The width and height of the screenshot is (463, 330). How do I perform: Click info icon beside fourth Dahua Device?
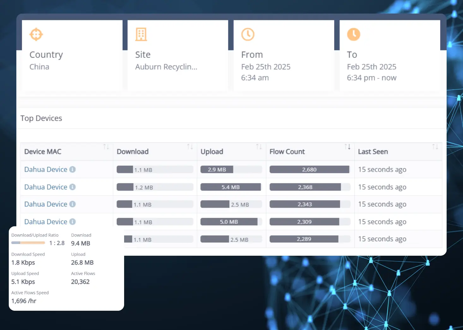click(73, 222)
